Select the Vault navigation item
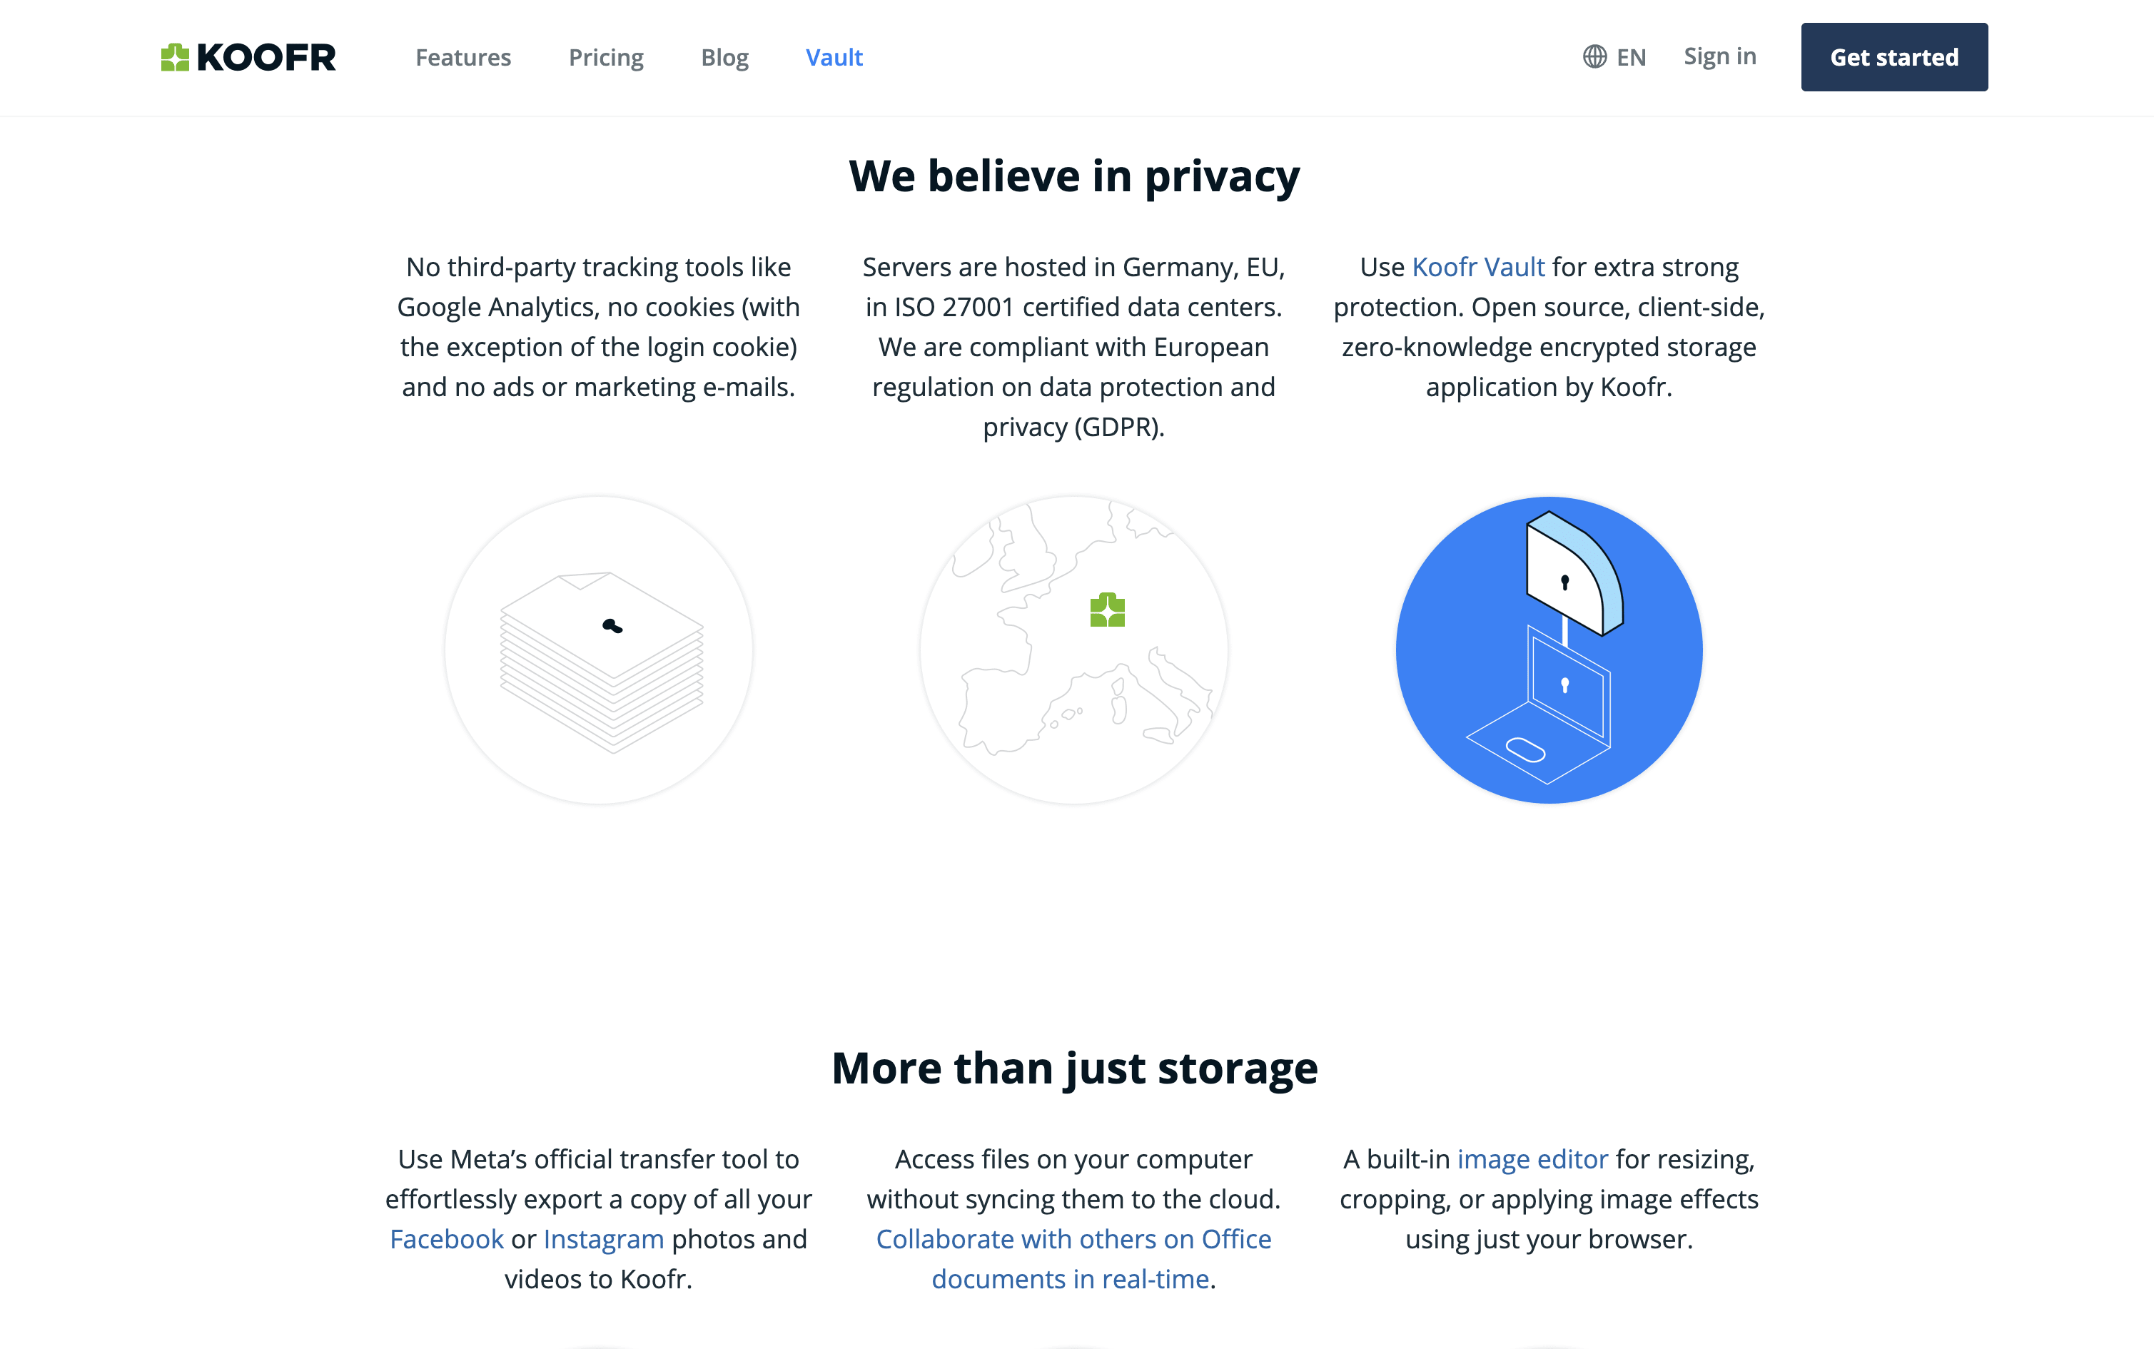Viewport: 2154px width, 1349px height. [834, 57]
